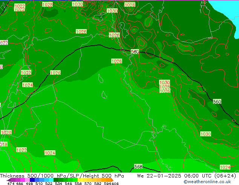The width and height of the screenshot is (239, 185).
Task: Click the legend value '582'
Action: (98, 183)
